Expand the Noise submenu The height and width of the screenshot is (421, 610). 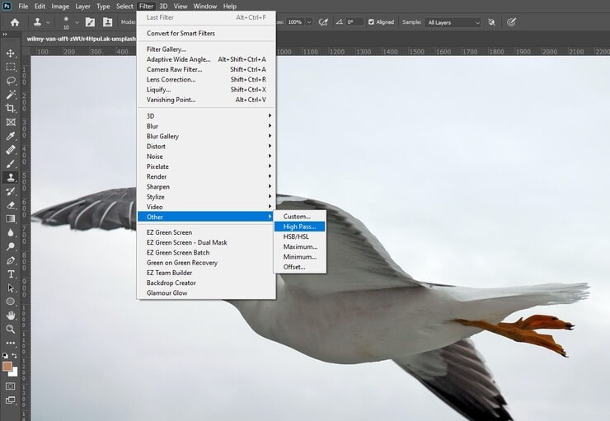[x=206, y=157]
